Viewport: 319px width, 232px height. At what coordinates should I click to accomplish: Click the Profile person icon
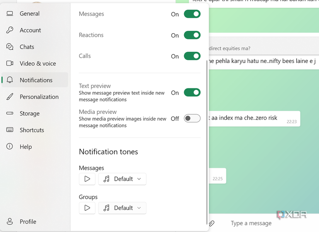[x=10, y=222]
